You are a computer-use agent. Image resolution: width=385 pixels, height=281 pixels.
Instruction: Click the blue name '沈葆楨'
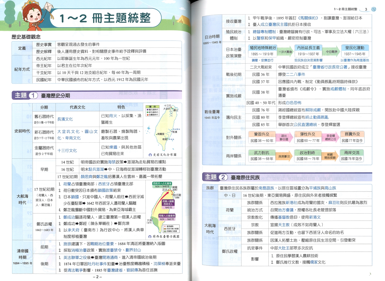(159, 264)
